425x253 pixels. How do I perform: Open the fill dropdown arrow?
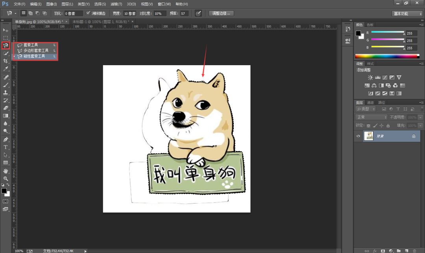click(420, 126)
